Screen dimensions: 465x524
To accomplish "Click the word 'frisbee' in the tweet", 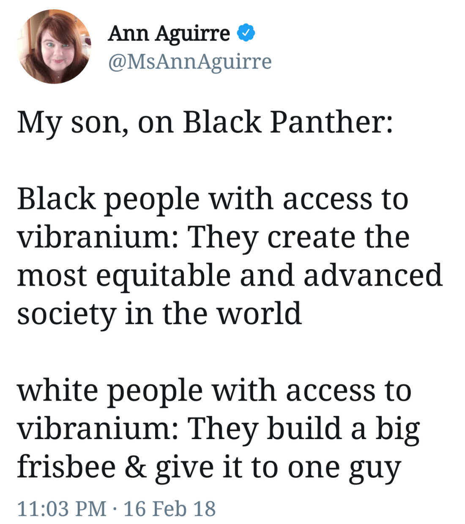I will pyautogui.click(x=66, y=467).
